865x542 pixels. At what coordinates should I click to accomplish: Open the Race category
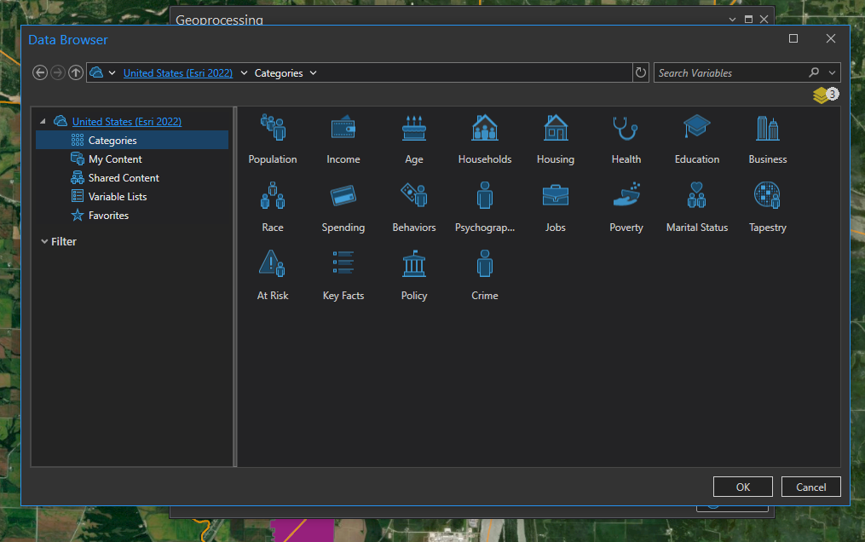coord(273,207)
